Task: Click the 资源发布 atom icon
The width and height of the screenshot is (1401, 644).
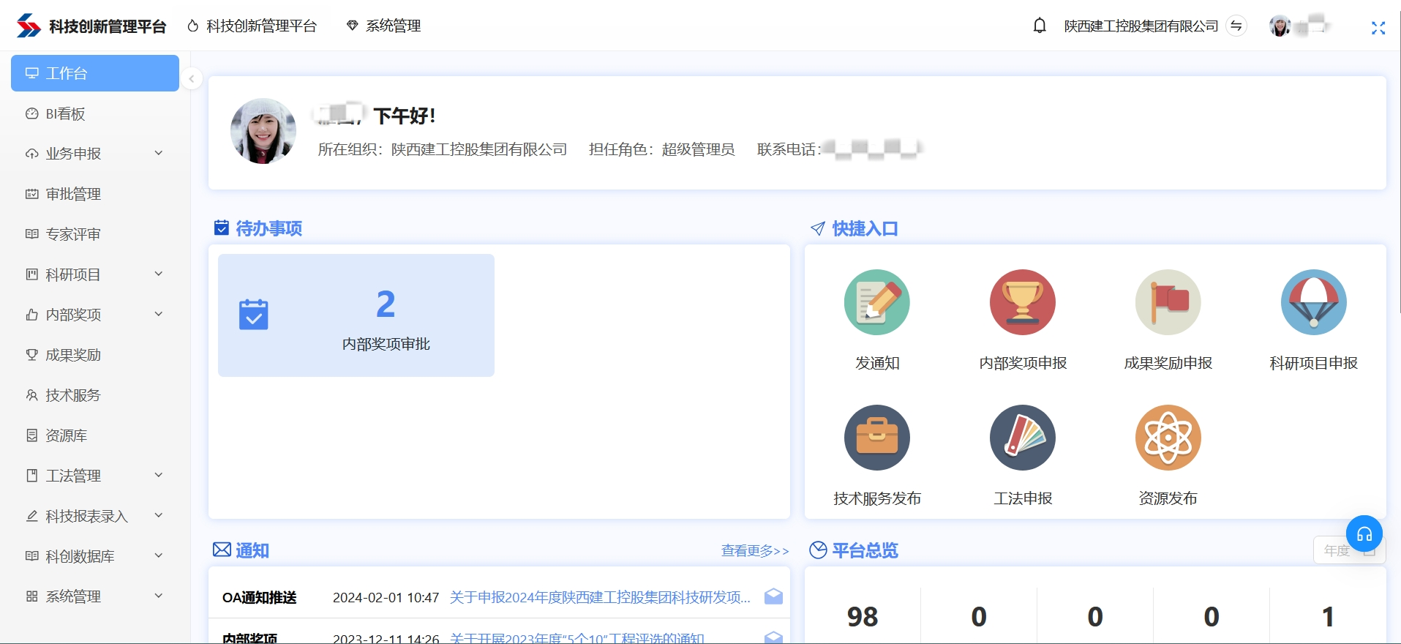Action: [x=1168, y=438]
